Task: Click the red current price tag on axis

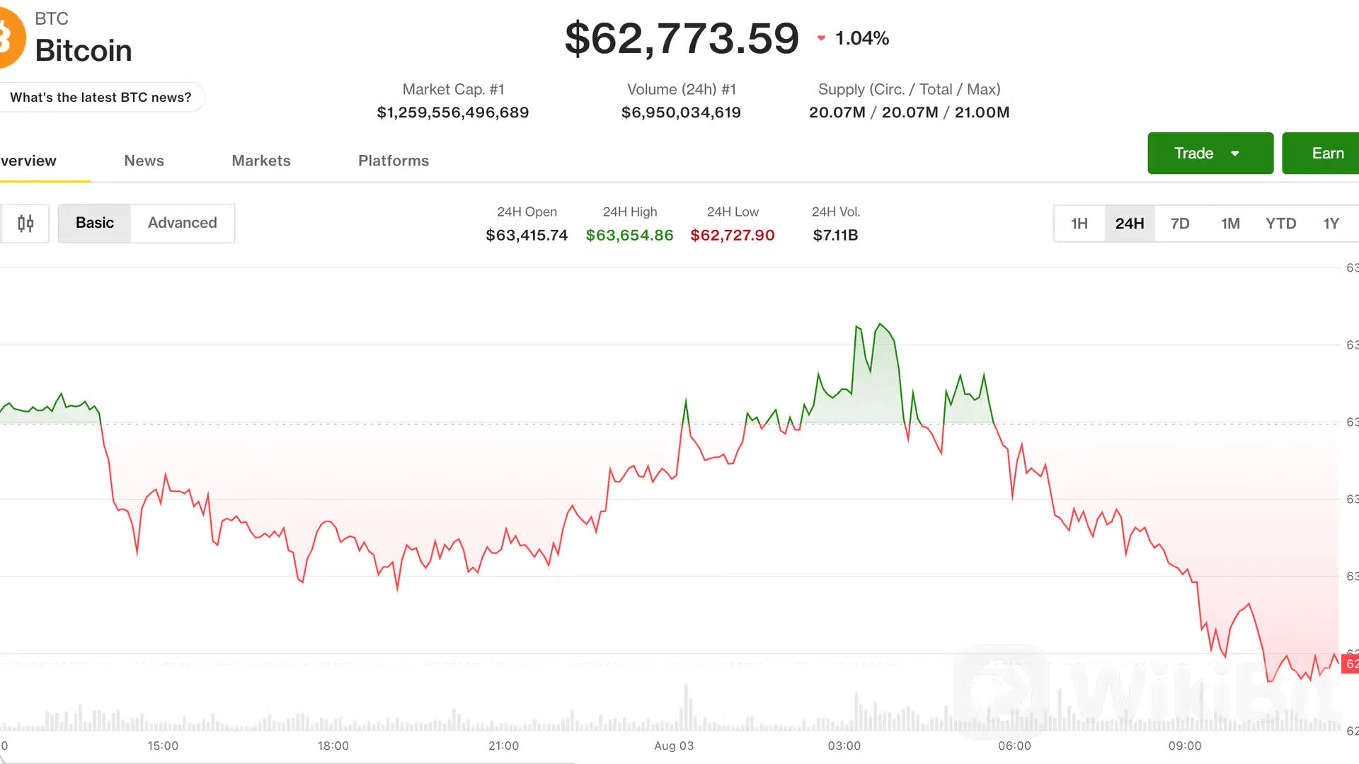Action: (1351, 664)
